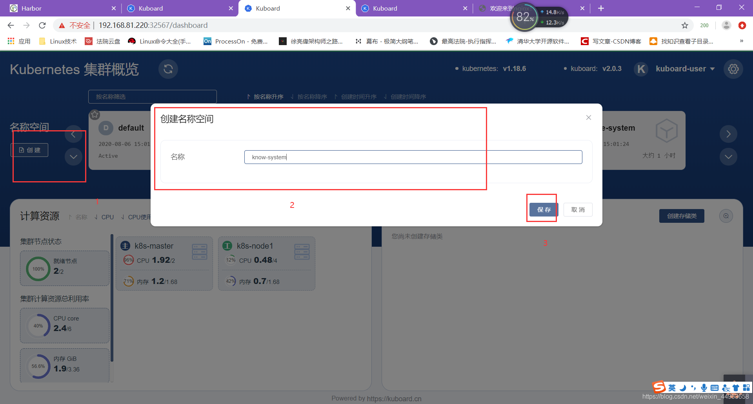753x404 pixels.
Task: Close the create namespace dialog
Action: (589, 118)
